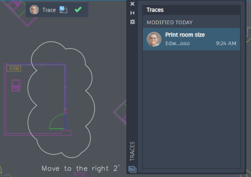Screen dimensions: 251x177
Task: Click the avatar beside Print room size
Action: [x=154, y=39]
